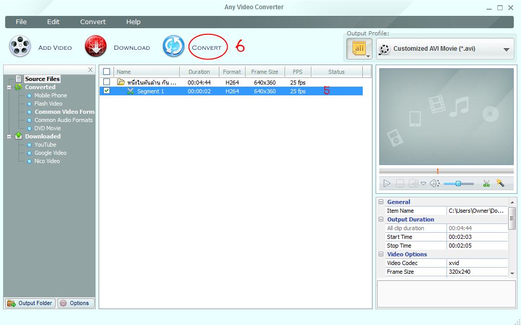This screenshot has height=325, width=521.
Task: Uncheck the Segment 1 checkbox
Action: coord(107,91)
